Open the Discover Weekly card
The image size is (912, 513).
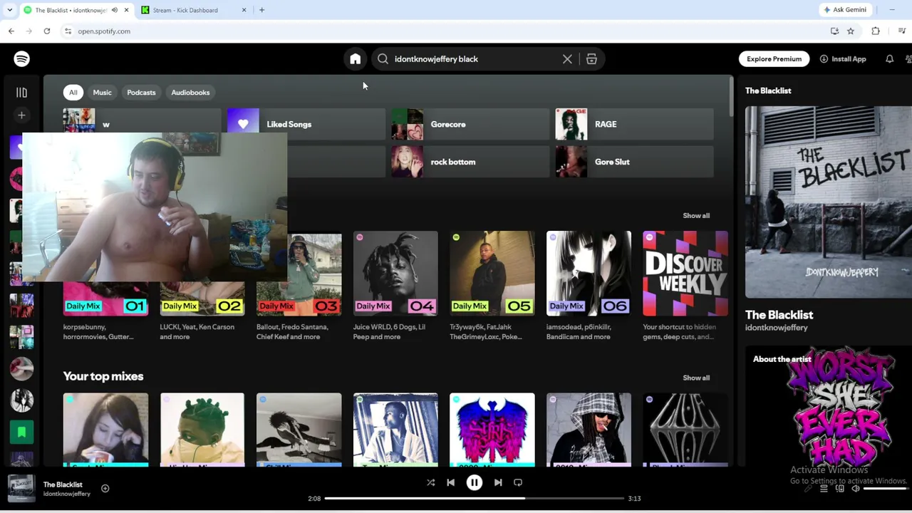pyautogui.click(x=685, y=286)
